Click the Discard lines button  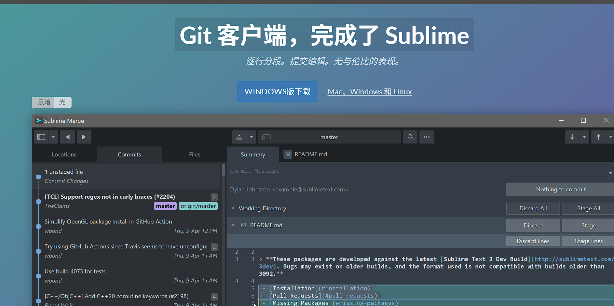533,241
